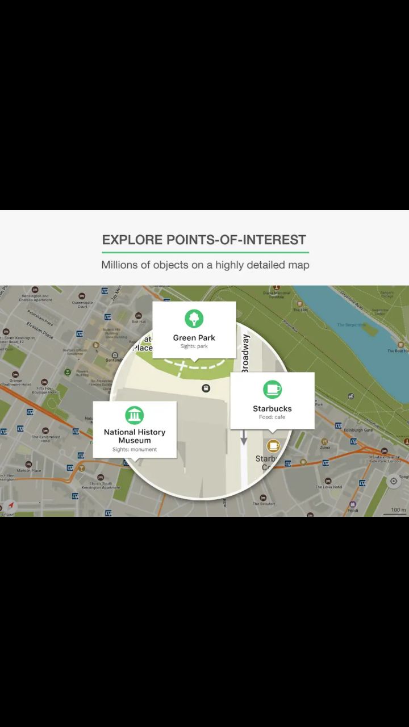Select the Manson Place hotel marker
Viewport: 409px width, 727px height.
click(x=28, y=464)
